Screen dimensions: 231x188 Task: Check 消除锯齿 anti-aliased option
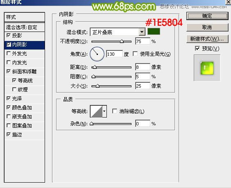point(115,111)
